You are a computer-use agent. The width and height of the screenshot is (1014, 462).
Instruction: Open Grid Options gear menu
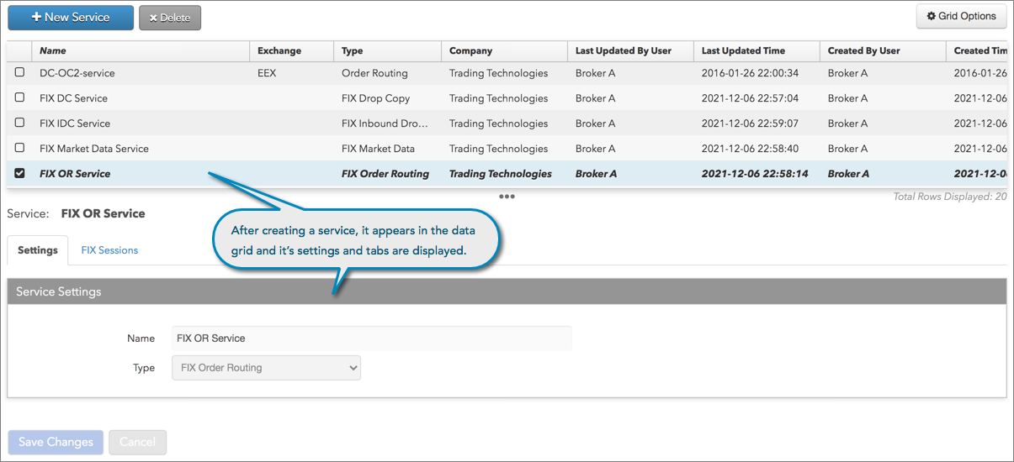(x=961, y=16)
